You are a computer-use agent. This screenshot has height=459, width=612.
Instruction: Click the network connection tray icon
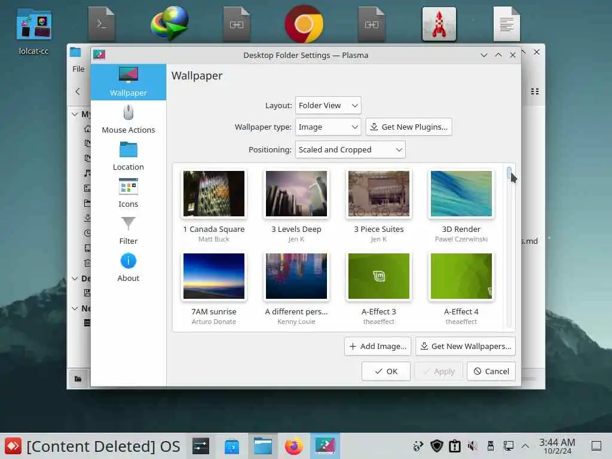509,446
